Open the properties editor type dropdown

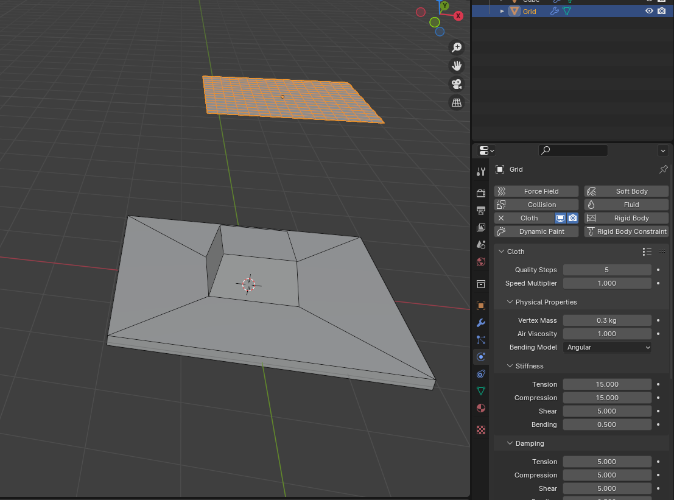486,150
